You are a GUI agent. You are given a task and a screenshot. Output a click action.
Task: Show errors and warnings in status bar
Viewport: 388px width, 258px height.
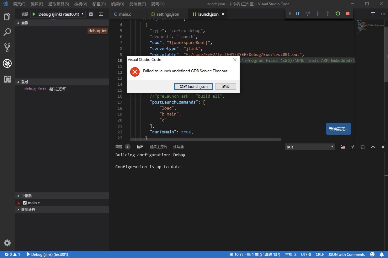click(13, 254)
